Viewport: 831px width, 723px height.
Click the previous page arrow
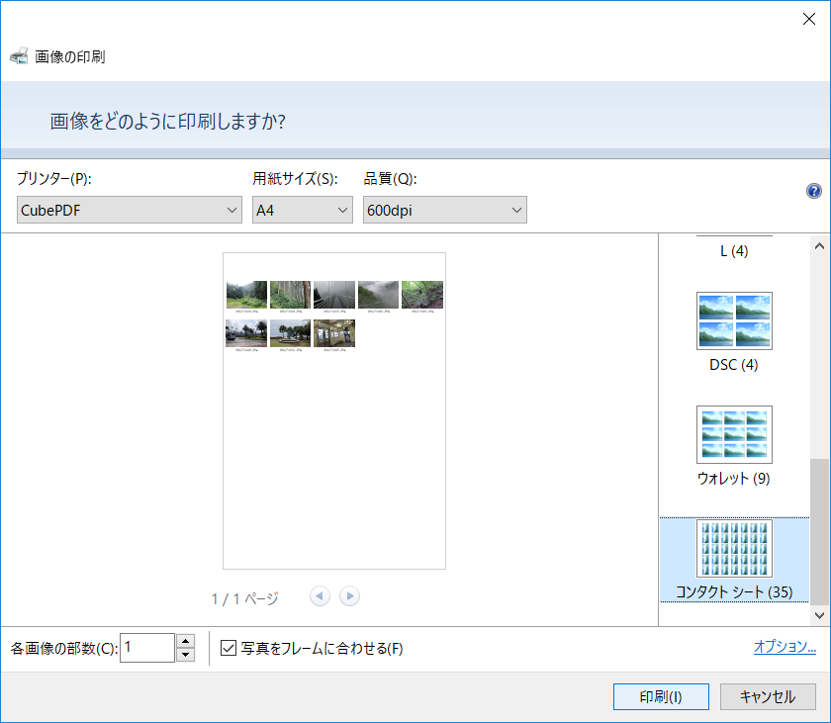[x=320, y=595]
